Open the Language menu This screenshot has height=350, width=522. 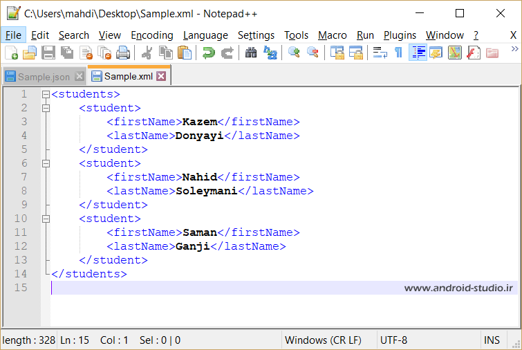point(205,35)
